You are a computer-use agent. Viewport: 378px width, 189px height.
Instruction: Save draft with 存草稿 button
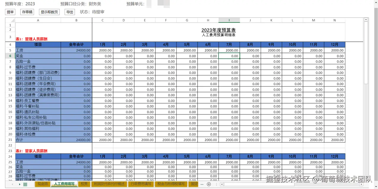click(27, 12)
